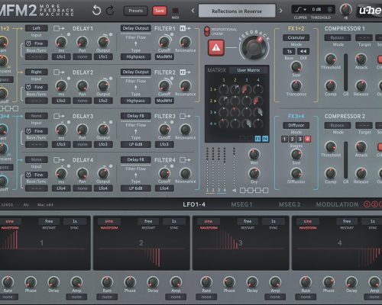Open FX3+4 mode dropdown showing Diffusor
This screenshot has height=305, width=382.
tap(296, 125)
